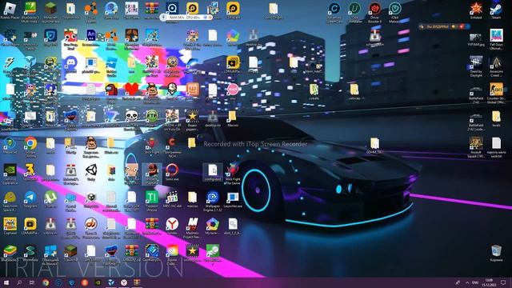Image resolution: width=512 pixels, height=288 pixels.
Task: Click the RAM and CPU usage widget
Action: [x=186, y=18]
